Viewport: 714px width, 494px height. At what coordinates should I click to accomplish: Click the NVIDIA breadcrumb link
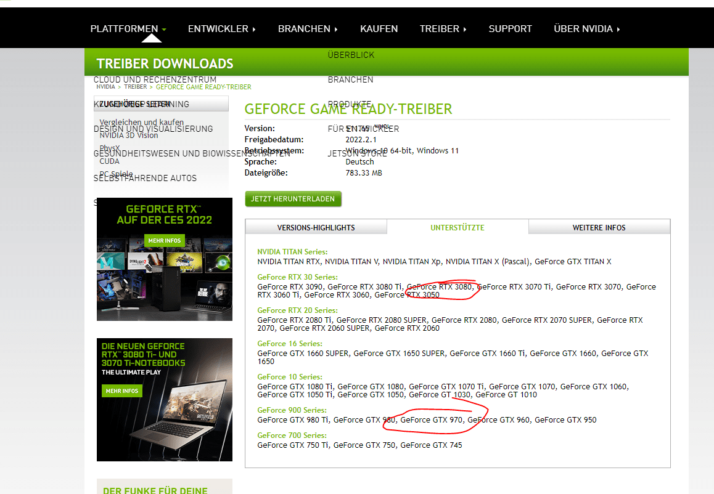click(x=105, y=87)
